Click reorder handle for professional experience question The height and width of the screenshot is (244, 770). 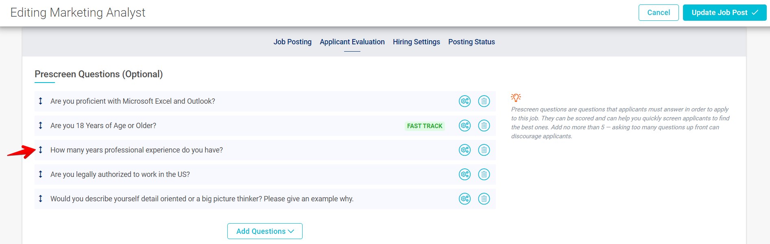tap(40, 150)
